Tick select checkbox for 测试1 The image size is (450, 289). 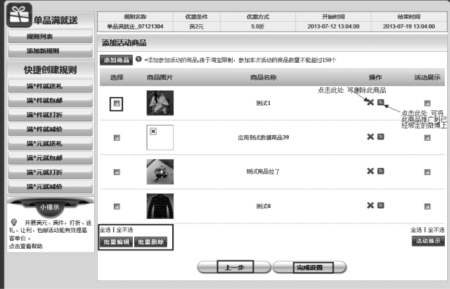(x=117, y=104)
